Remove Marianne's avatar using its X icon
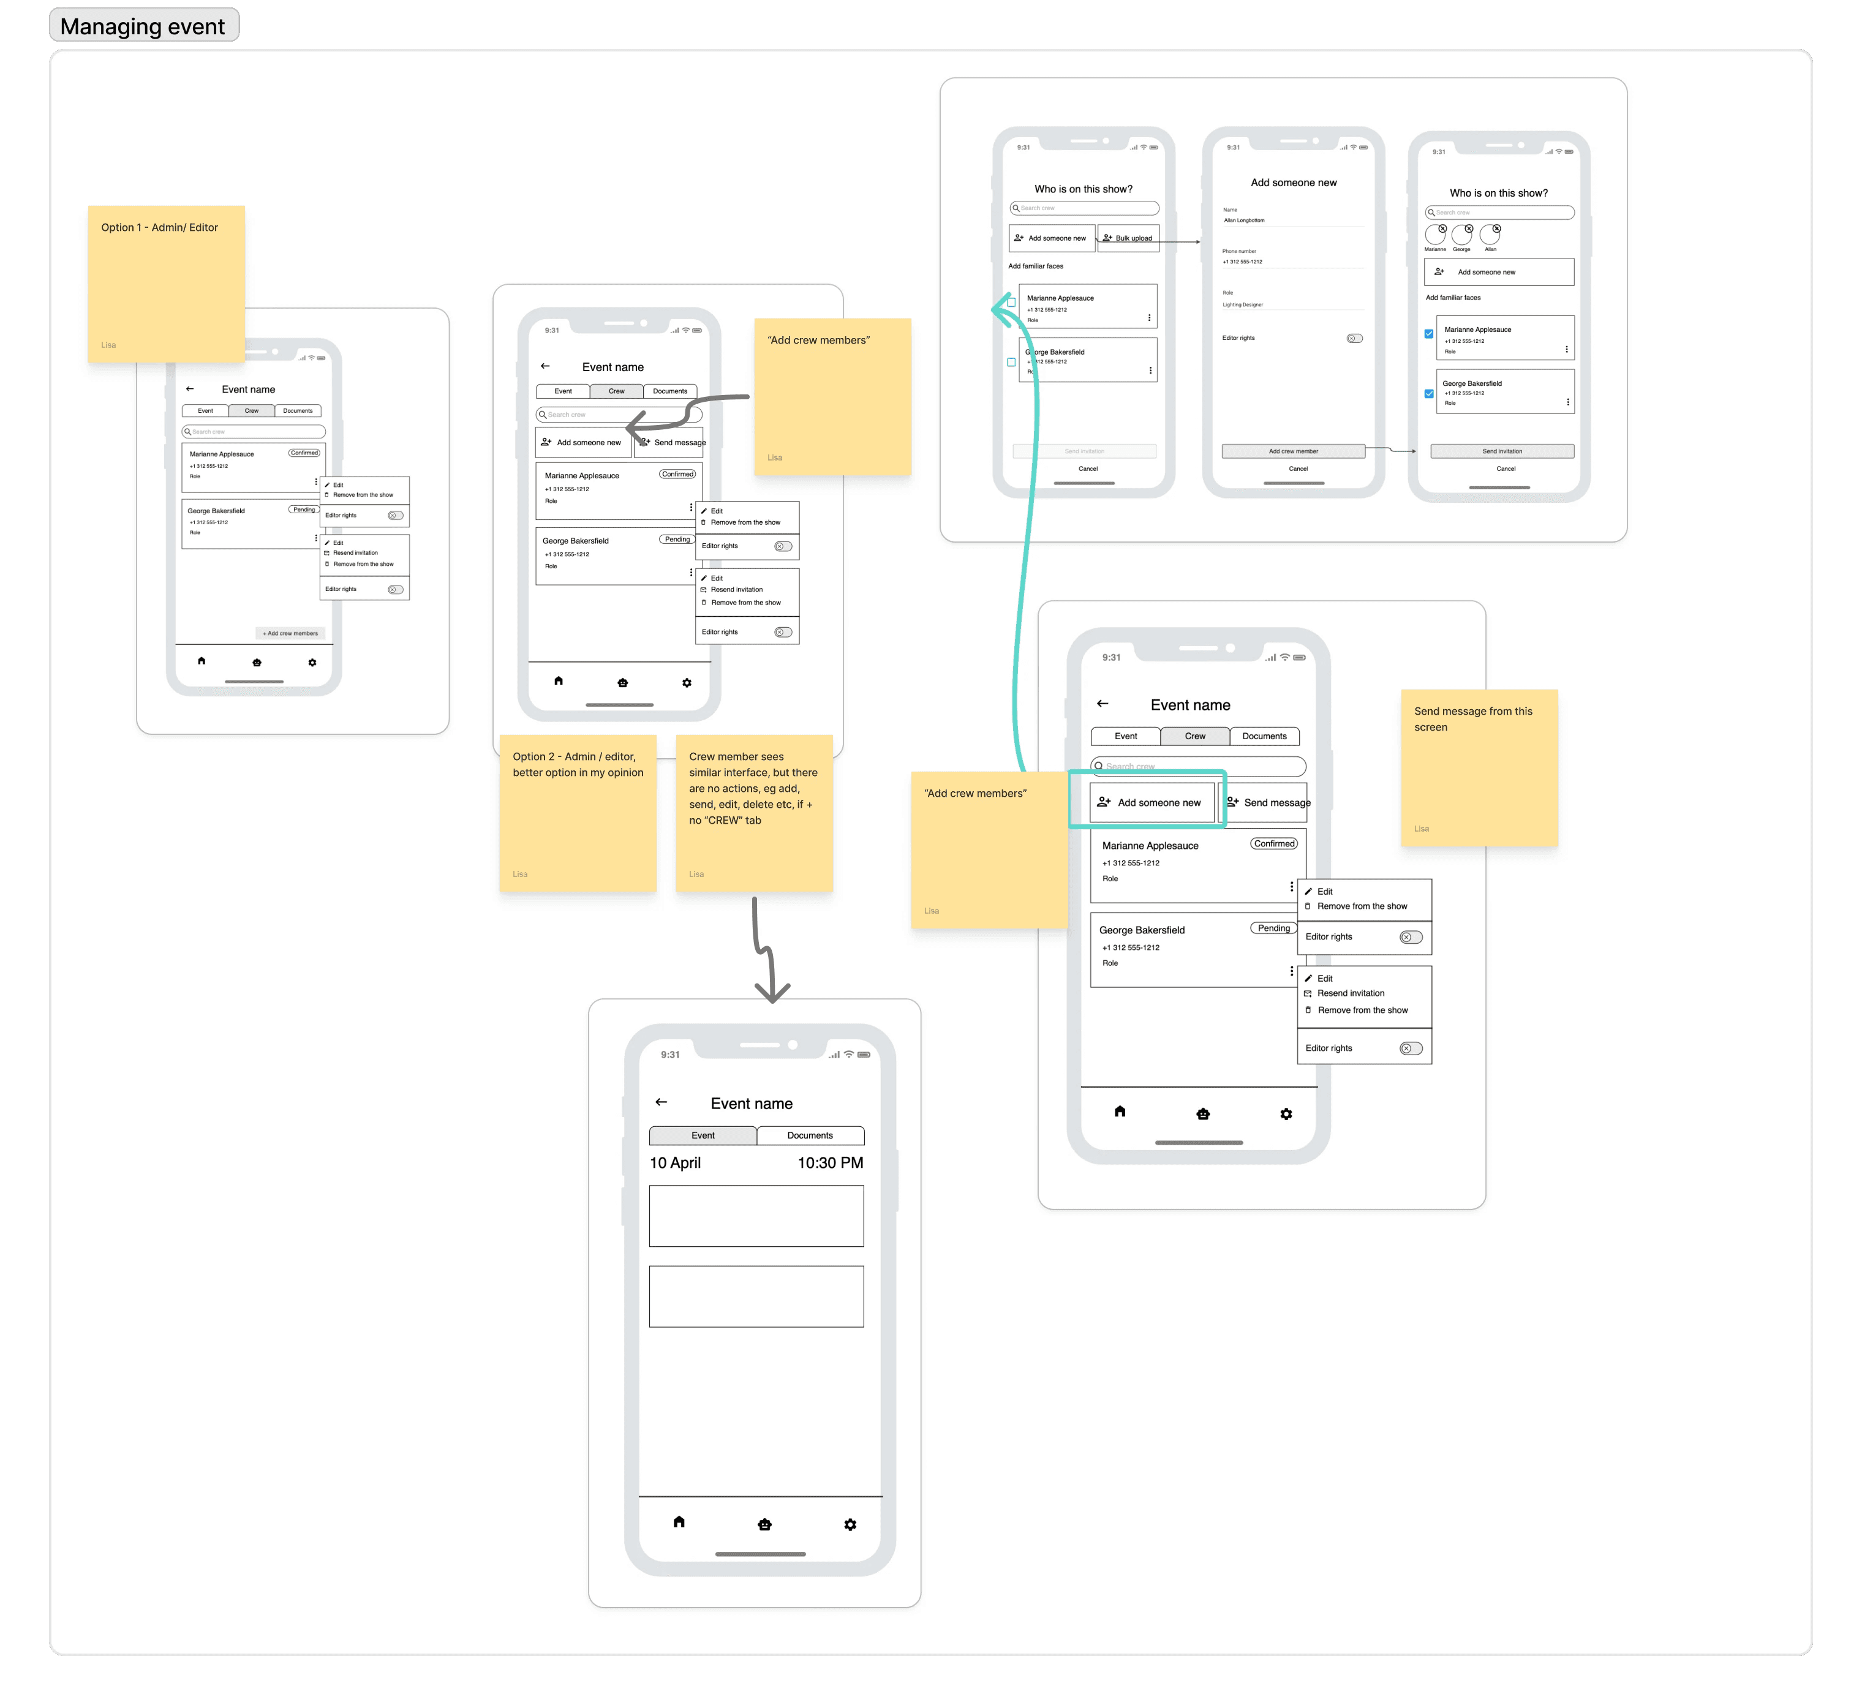The image size is (1862, 1705). pyautogui.click(x=1442, y=228)
